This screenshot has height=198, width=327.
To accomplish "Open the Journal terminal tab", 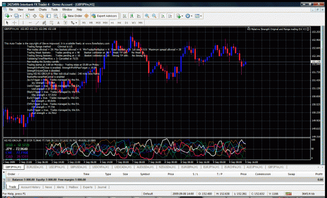I will click(x=102, y=187).
